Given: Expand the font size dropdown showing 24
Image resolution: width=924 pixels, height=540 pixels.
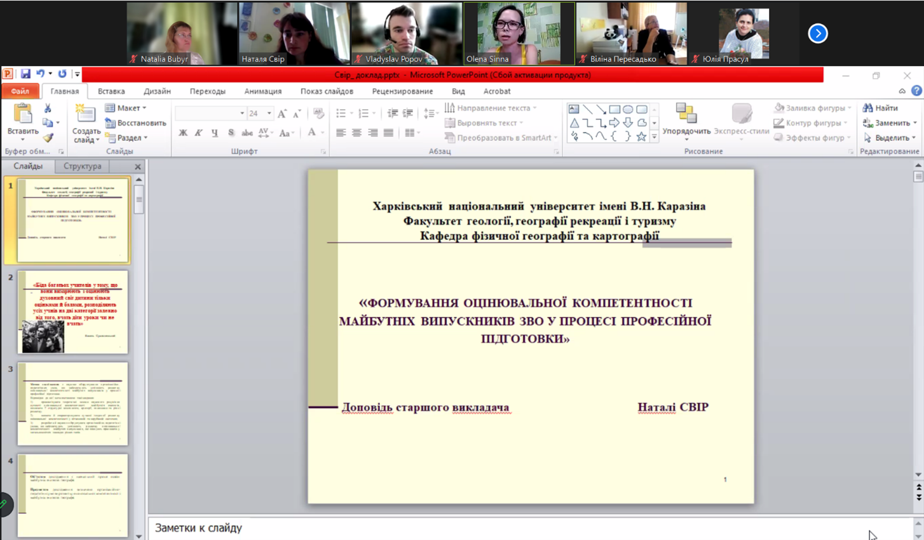Looking at the screenshot, I should click(269, 114).
